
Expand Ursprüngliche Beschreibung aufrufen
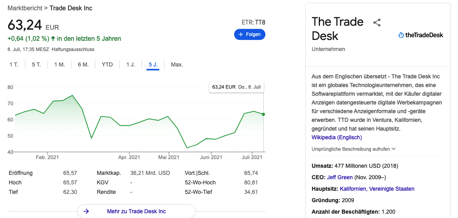354,149
